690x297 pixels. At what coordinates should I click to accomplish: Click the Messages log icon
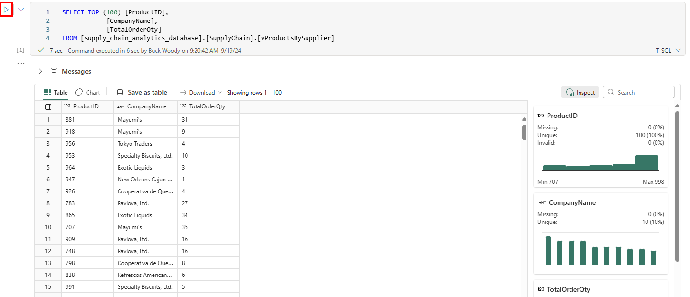click(54, 71)
